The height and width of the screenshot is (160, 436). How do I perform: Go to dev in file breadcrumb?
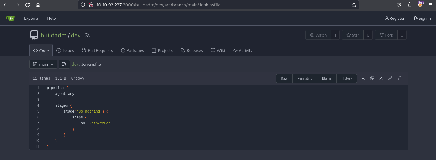(75, 64)
